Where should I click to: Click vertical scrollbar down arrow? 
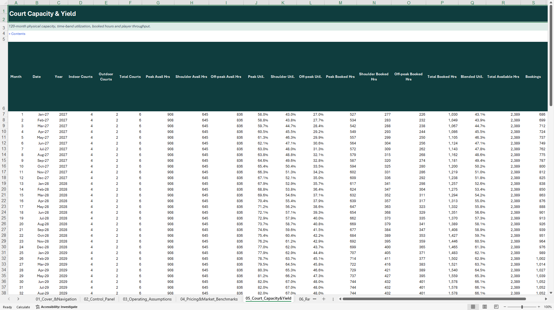pos(551,293)
